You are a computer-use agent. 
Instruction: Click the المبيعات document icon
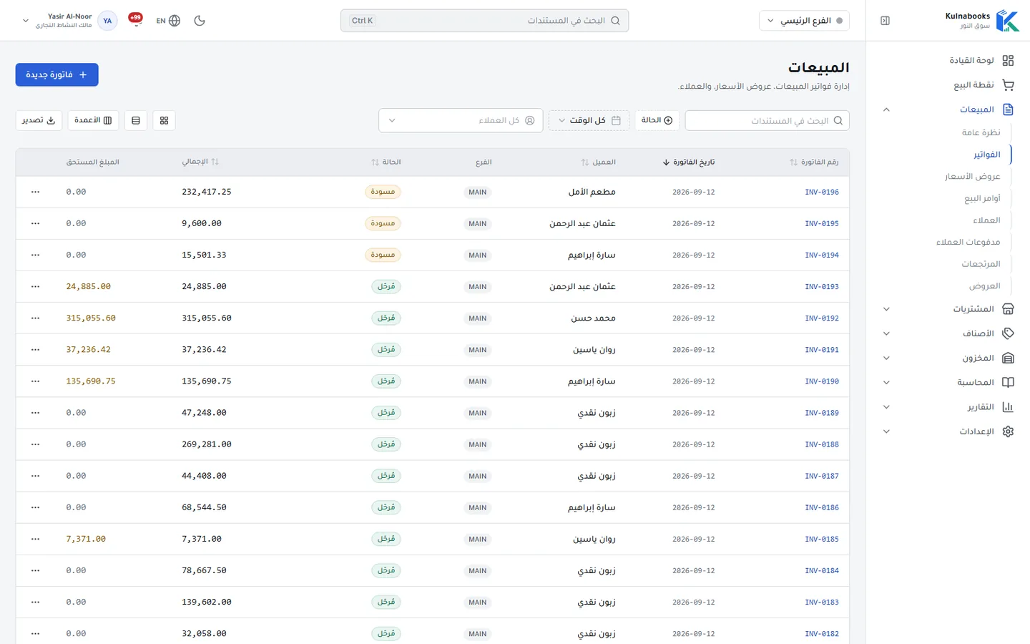tap(1008, 109)
